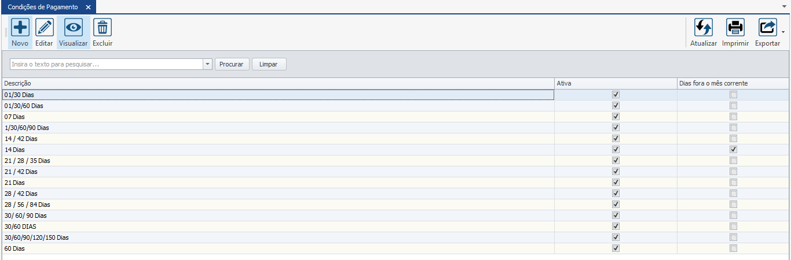Image resolution: width=791 pixels, height=260 pixels.
Task: Click the Editar pencil icon
Action: point(45,27)
